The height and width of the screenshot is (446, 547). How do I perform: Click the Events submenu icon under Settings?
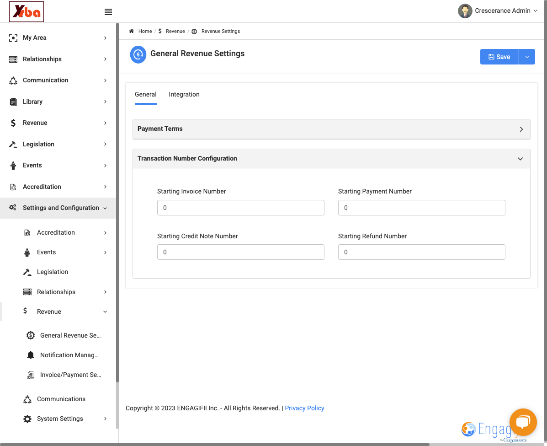point(27,252)
